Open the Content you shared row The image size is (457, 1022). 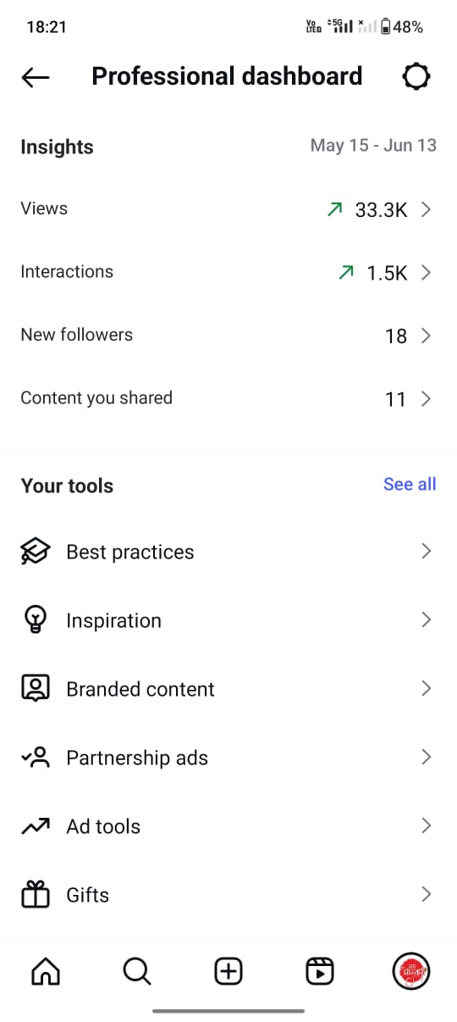[x=228, y=398]
